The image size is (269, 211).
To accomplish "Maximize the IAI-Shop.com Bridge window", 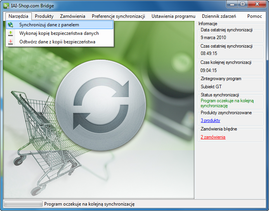I will point(243,4).
